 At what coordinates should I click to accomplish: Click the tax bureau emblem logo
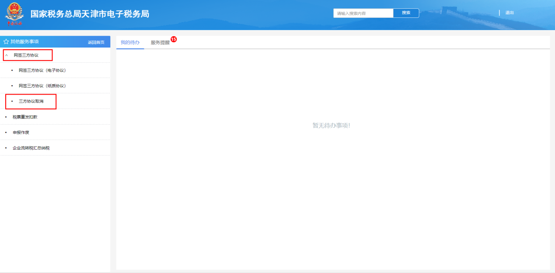point(14,14)
